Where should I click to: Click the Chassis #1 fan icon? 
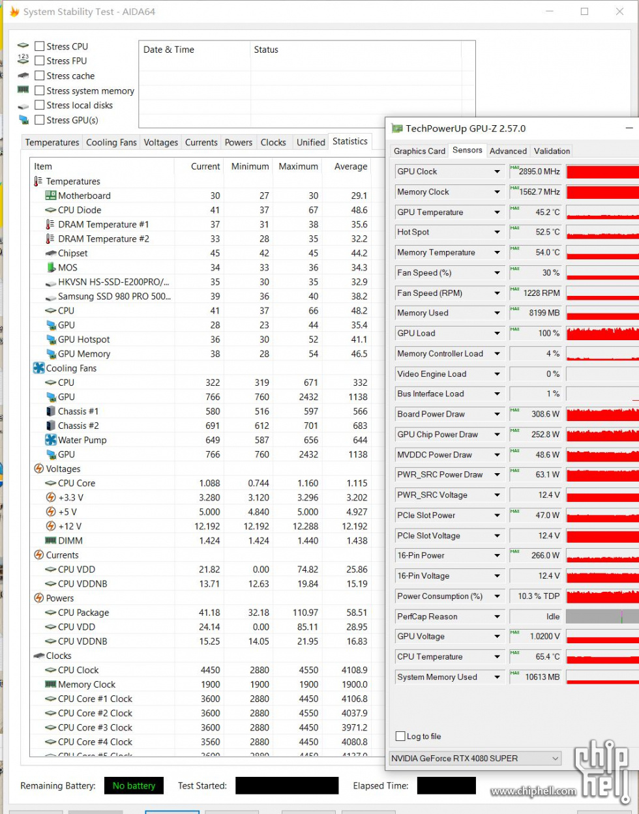point(51,411)
